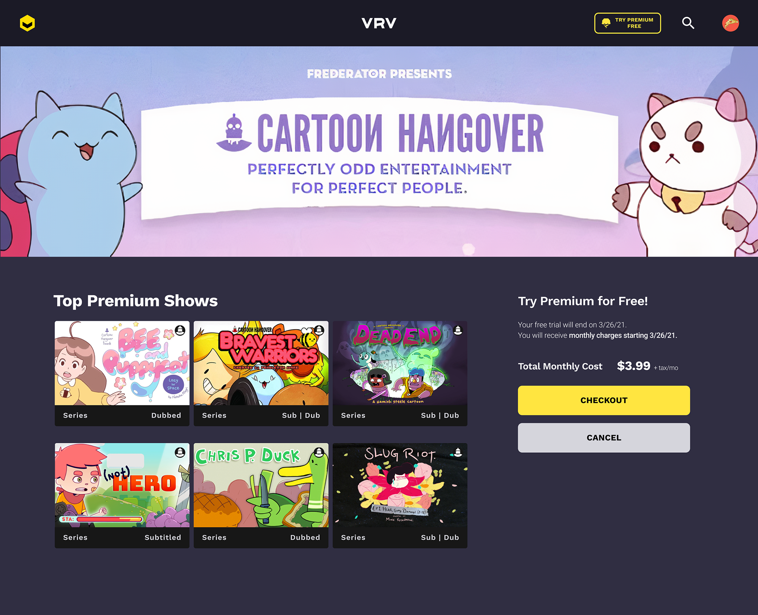Click the VRV hexagon logo icon
758x615 pixels.
point(27,23)
